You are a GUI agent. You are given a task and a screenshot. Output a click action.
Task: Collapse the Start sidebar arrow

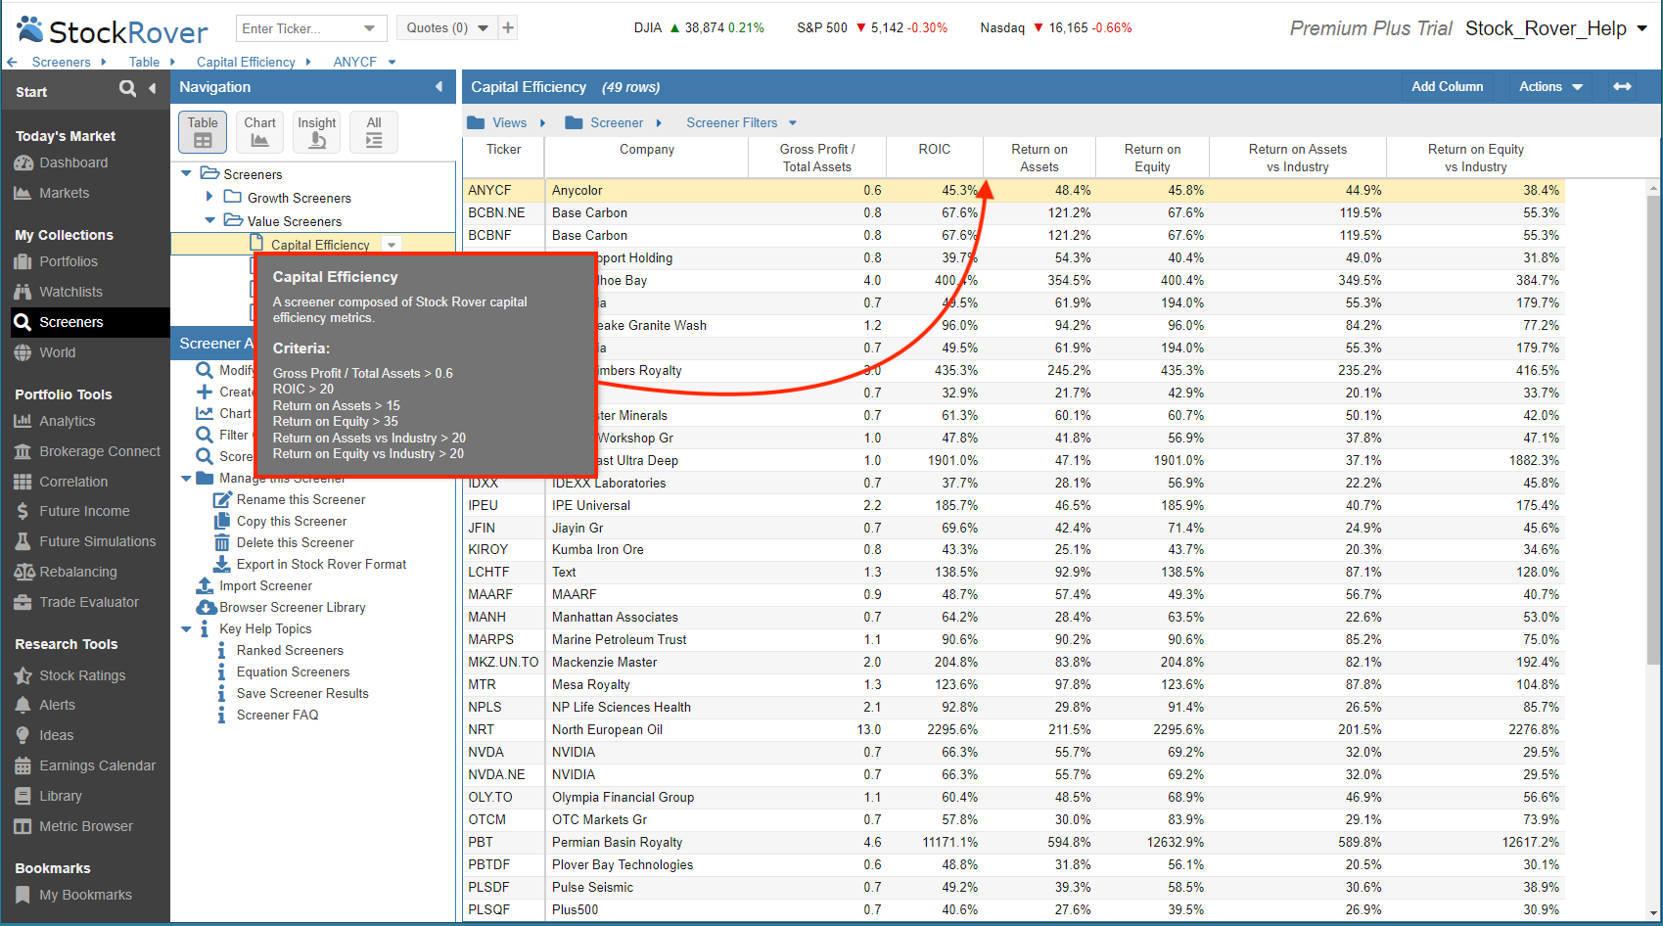[152, 89]
